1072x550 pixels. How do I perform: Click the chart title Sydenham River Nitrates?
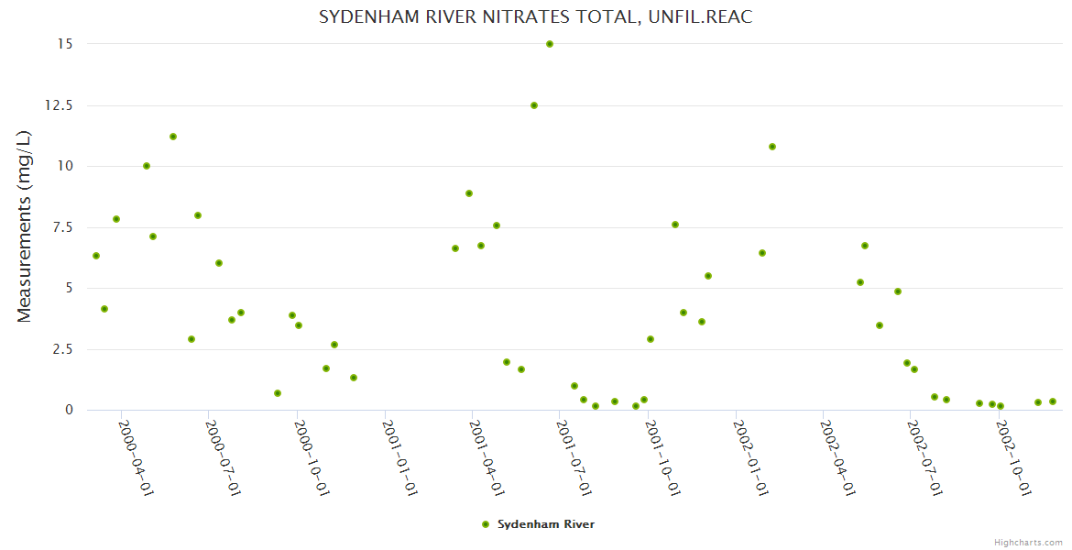pos(535,17)
